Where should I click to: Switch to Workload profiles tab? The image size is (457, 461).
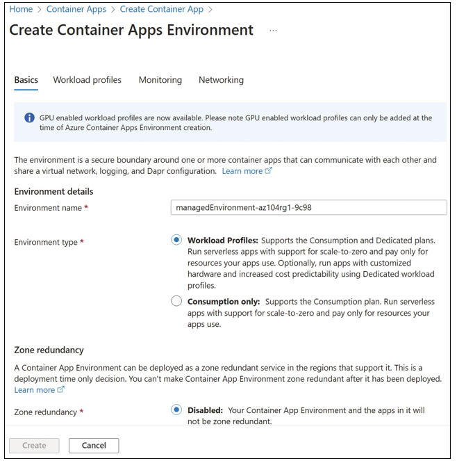pos(87,80)
